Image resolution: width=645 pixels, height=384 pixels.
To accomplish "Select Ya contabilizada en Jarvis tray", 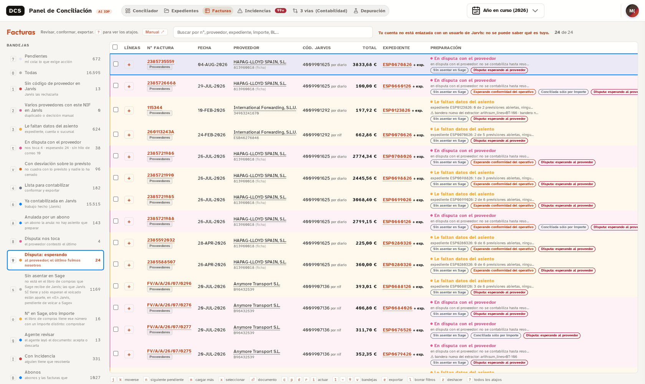I will point(56,204).
